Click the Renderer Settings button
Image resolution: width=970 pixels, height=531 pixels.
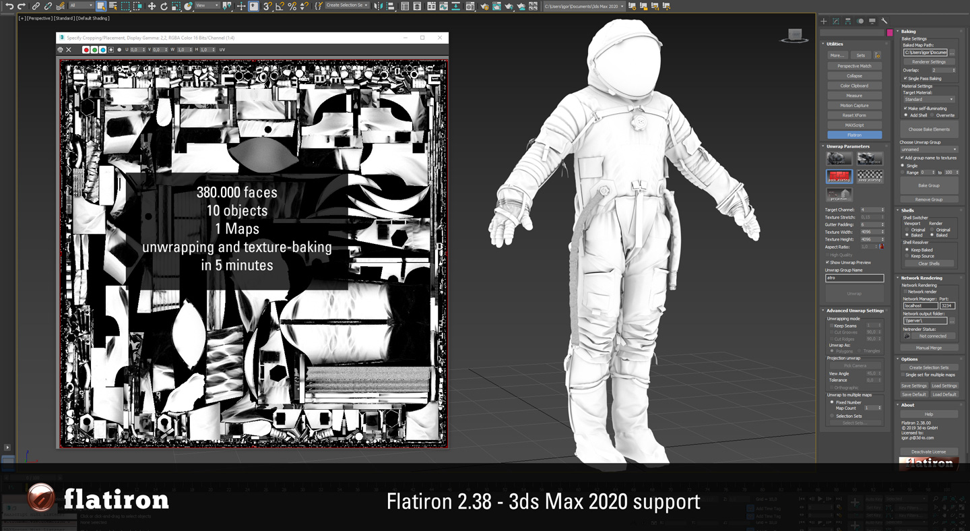(929, 62)
